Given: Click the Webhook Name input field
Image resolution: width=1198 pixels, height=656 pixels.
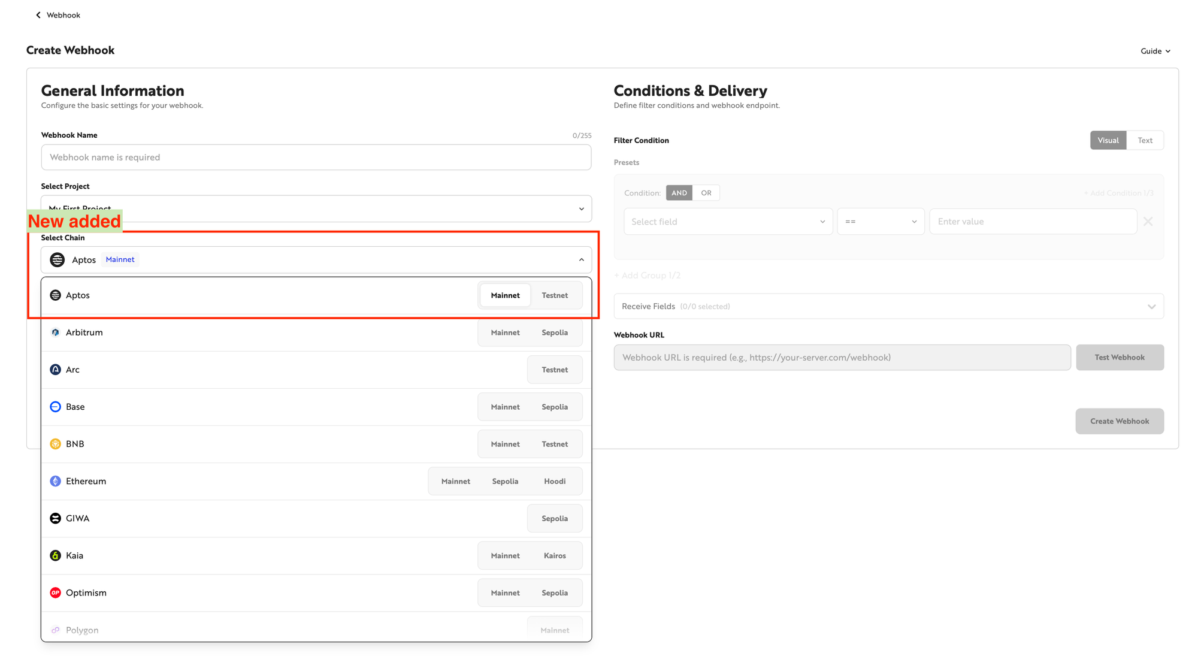Looking at the screenshot, I should click(316, 157).
